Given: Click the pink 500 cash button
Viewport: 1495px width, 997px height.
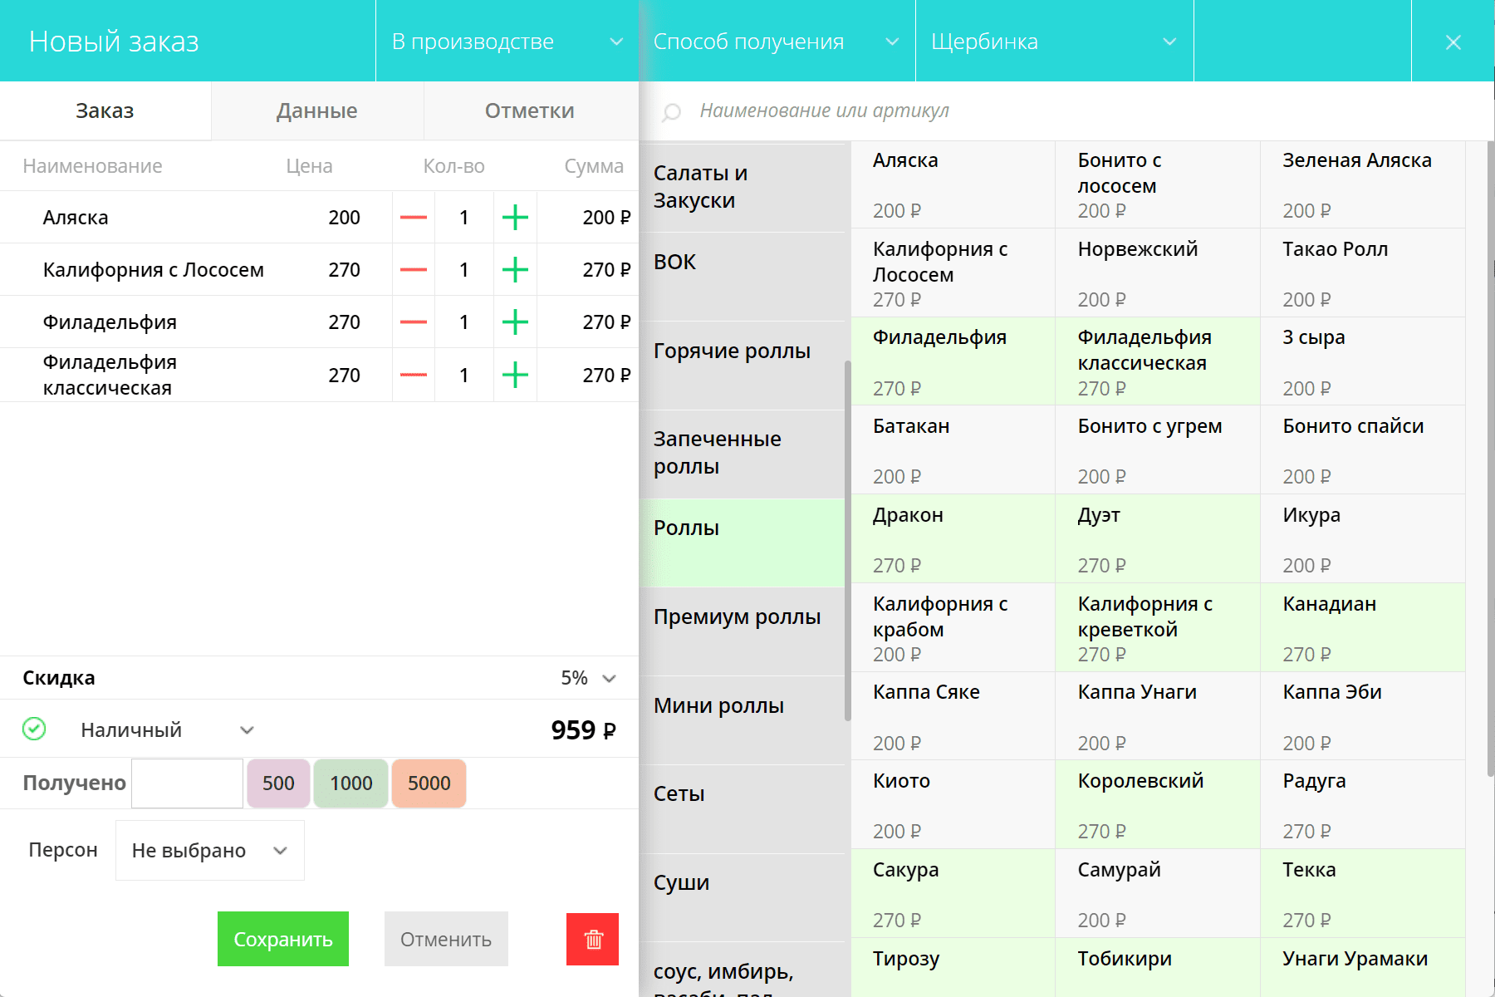Looking at the screenshot, I should coord(278,783).
